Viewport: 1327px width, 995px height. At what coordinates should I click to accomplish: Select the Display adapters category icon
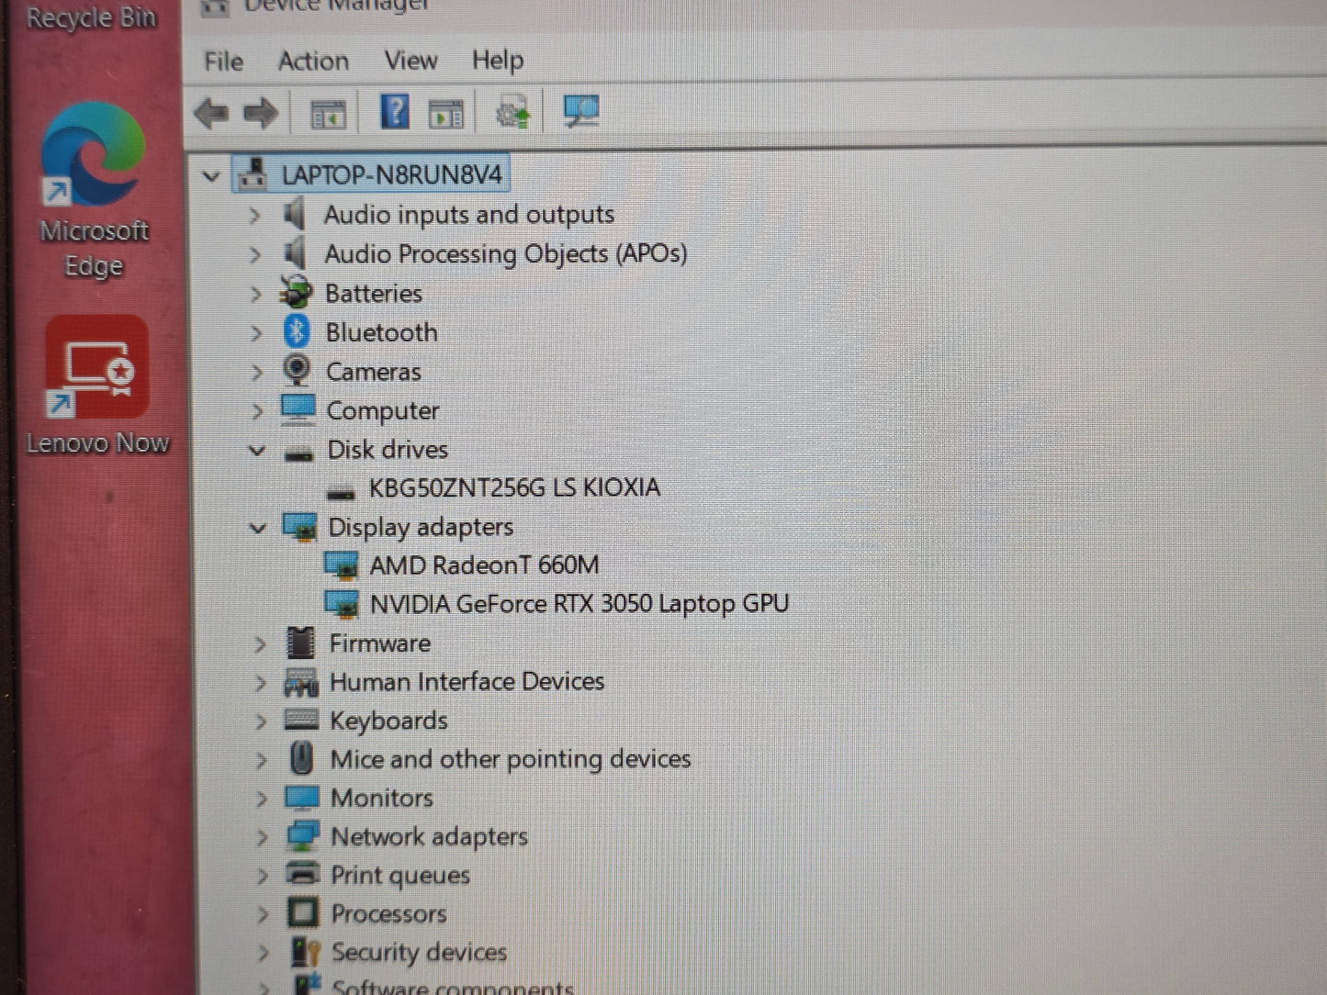[x=299, y=527]
